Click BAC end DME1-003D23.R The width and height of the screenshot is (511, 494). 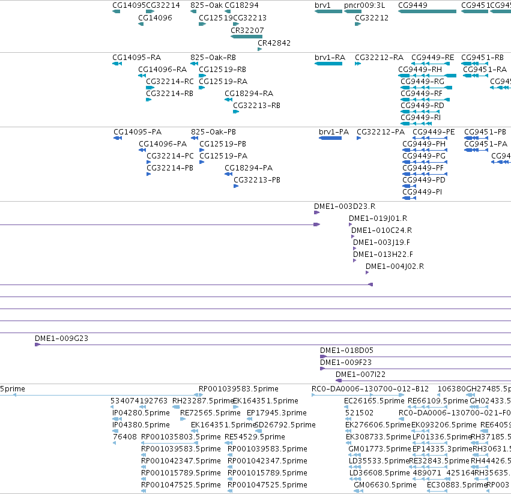pyautogui.click(x=345, y=206)
